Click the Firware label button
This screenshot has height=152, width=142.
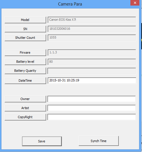pos(25,53)
